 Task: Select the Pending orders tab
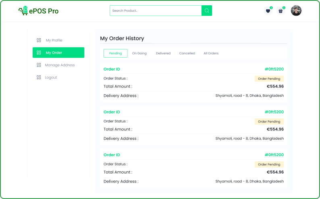pos(115,53)
